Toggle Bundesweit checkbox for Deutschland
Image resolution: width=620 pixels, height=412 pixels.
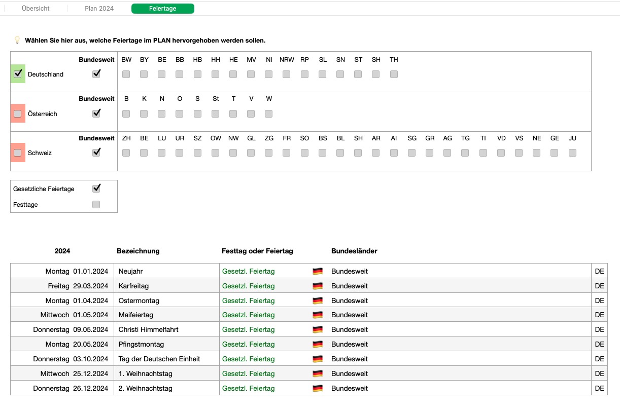(x=96, y=74)
